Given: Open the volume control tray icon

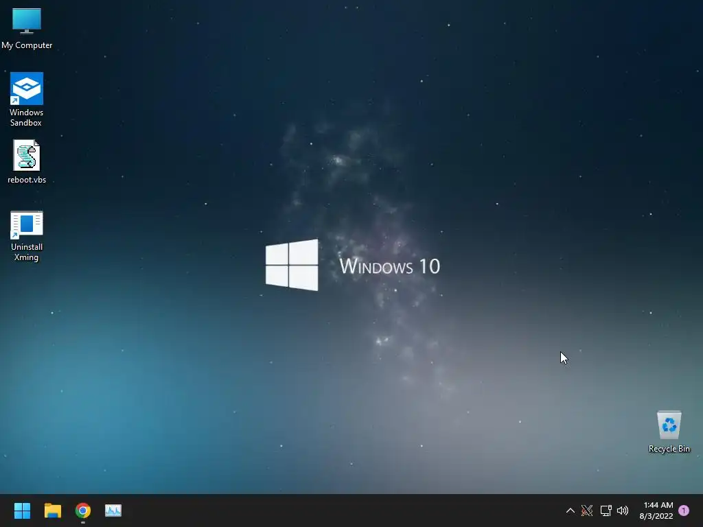Looking at the screenshot, I should click(x=623, y=511).
